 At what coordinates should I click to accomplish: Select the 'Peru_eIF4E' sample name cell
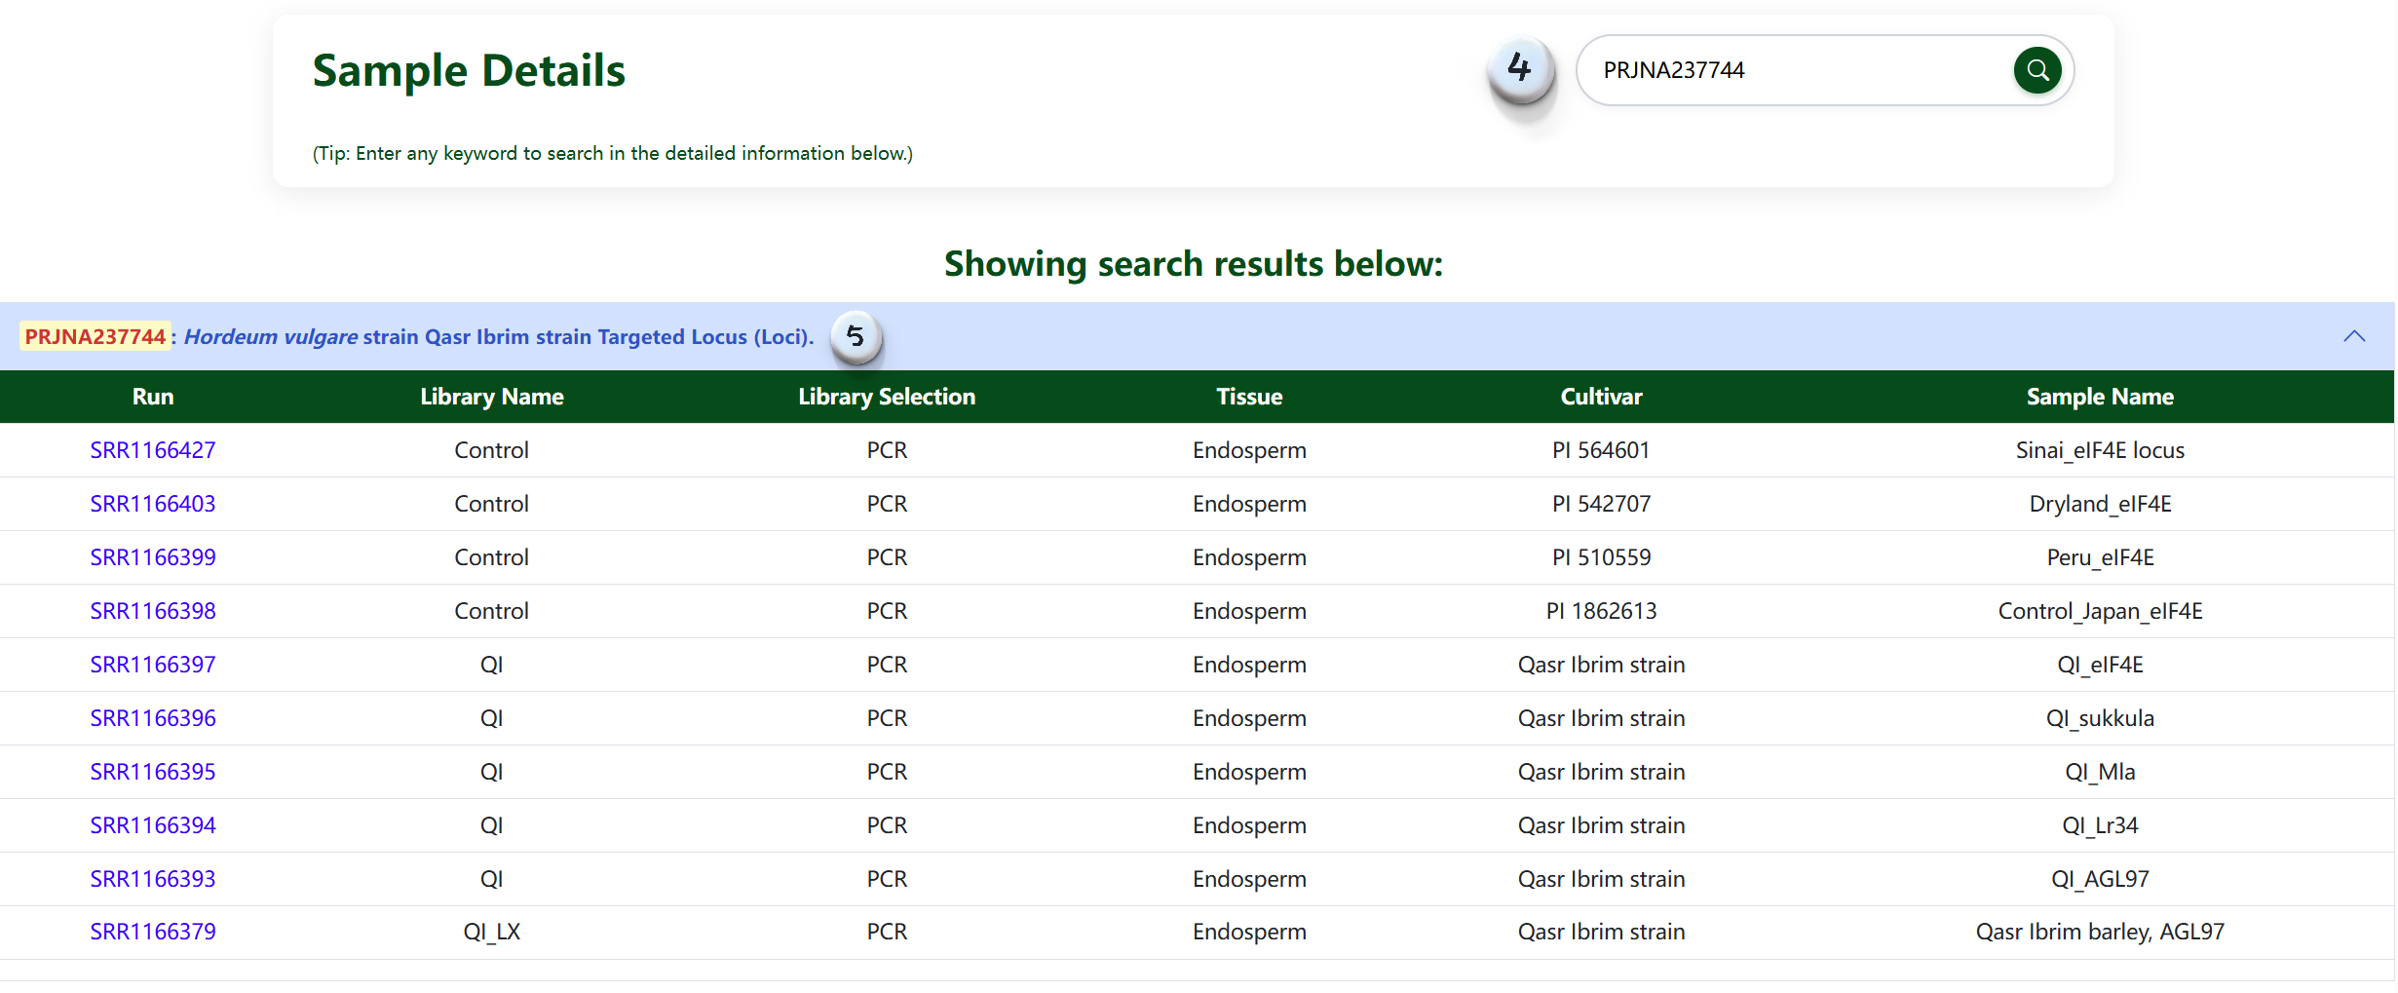click(x=2100, y=557)
